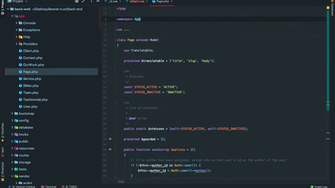Close the default.vue tab
Screen dimensions: 335x188
point(147,1)
